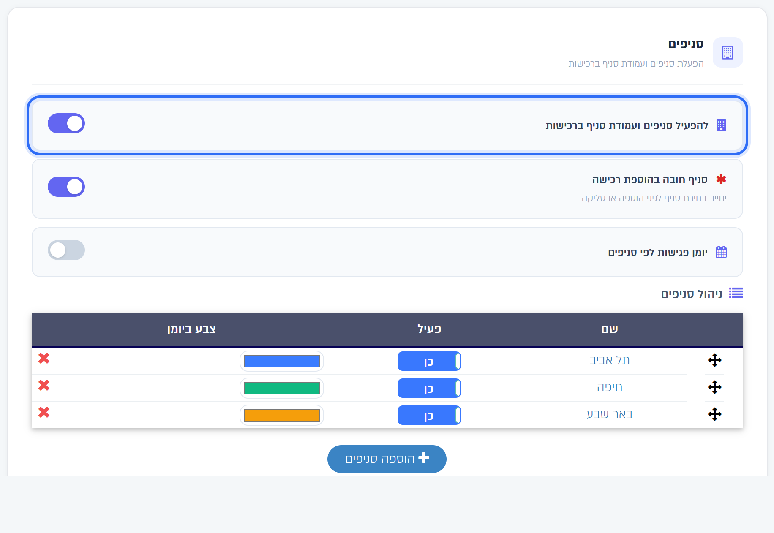The width and height of the screenshot is (774, 533).
Task: Grab the move handle for חיפה row
Action: tap(714, 387)
